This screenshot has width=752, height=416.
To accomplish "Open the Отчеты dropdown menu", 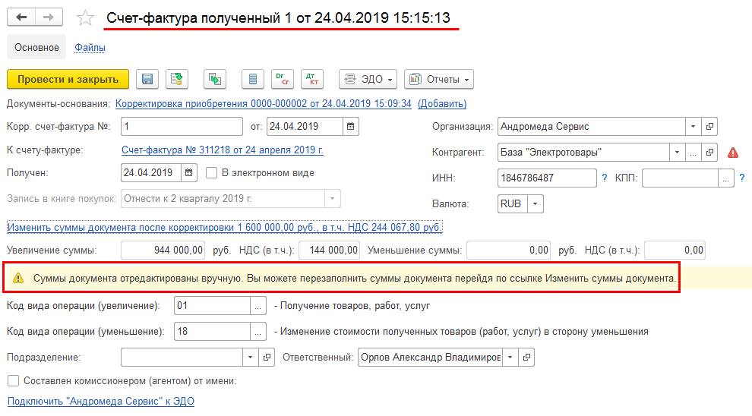I will [439, 80].
